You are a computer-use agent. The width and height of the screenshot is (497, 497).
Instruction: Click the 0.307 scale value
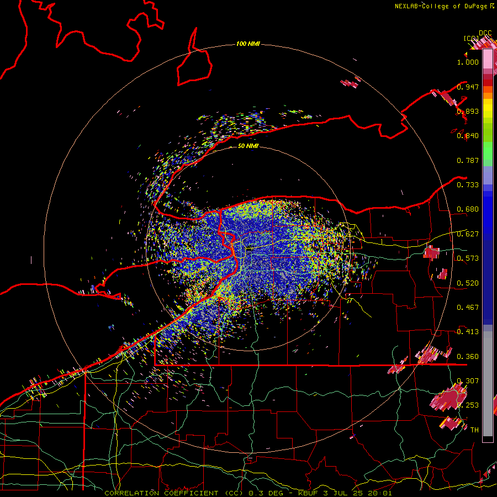pos(468,381)
